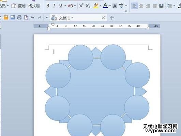Open font color dropdown arrow
The image size is (181, 136).
tap(110, 6)
